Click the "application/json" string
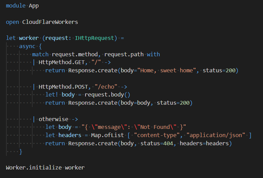263x178 pixels. (x=216, y=135)
